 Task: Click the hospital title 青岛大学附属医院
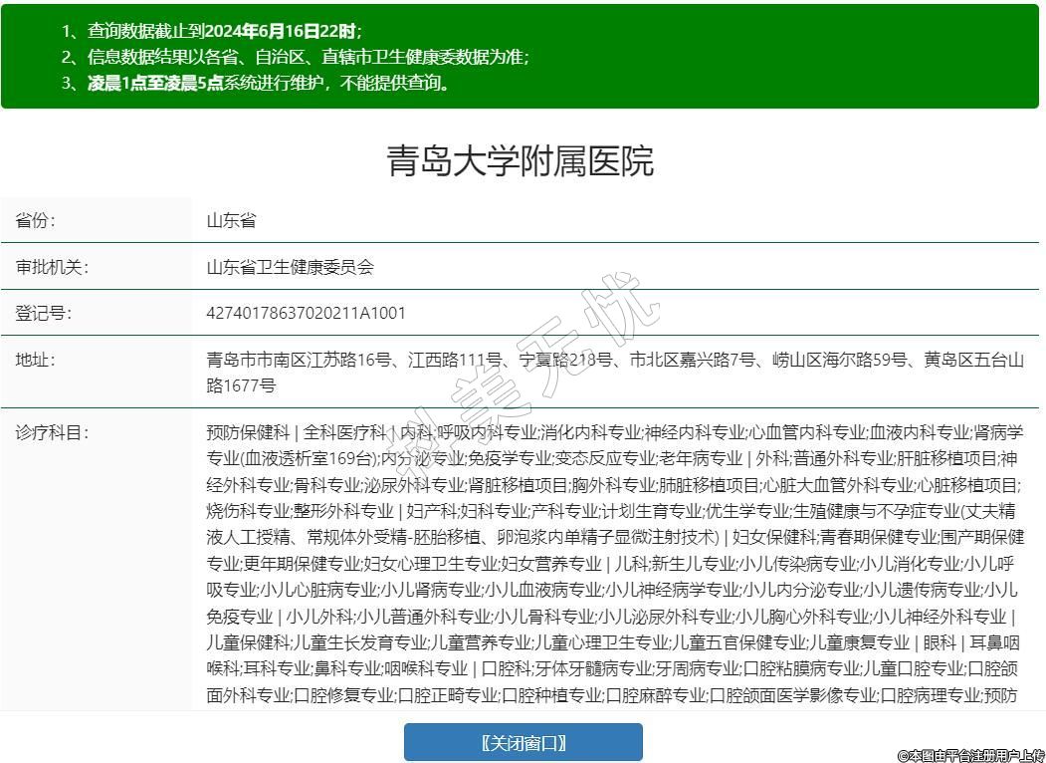point(520,161)
